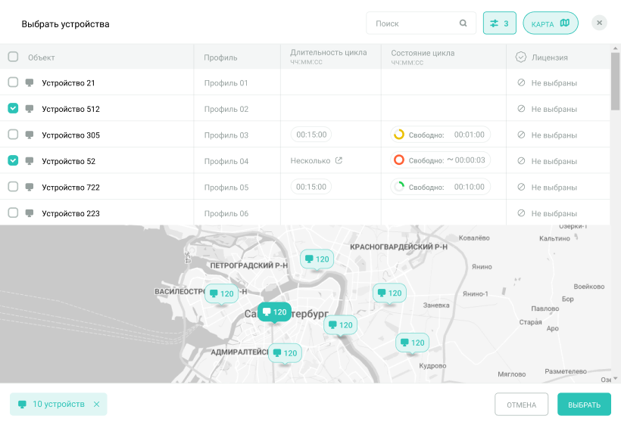Screen dimensions: 621x425
Task: Click the scrollbar up arrow
Action: [x=615, y=48]
